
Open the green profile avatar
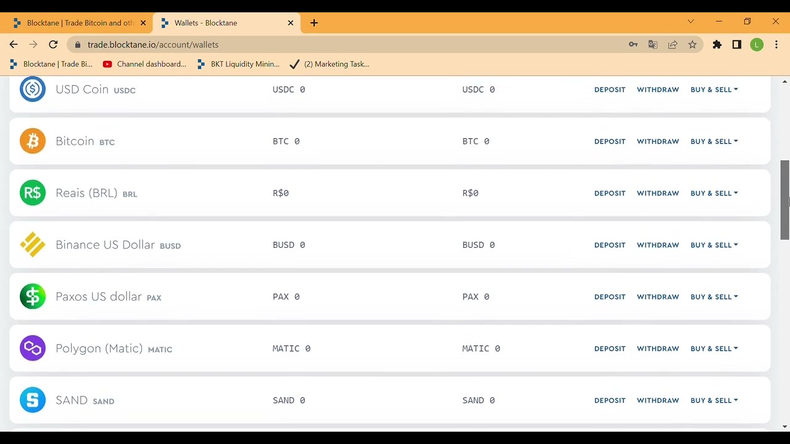pos(757,44)
